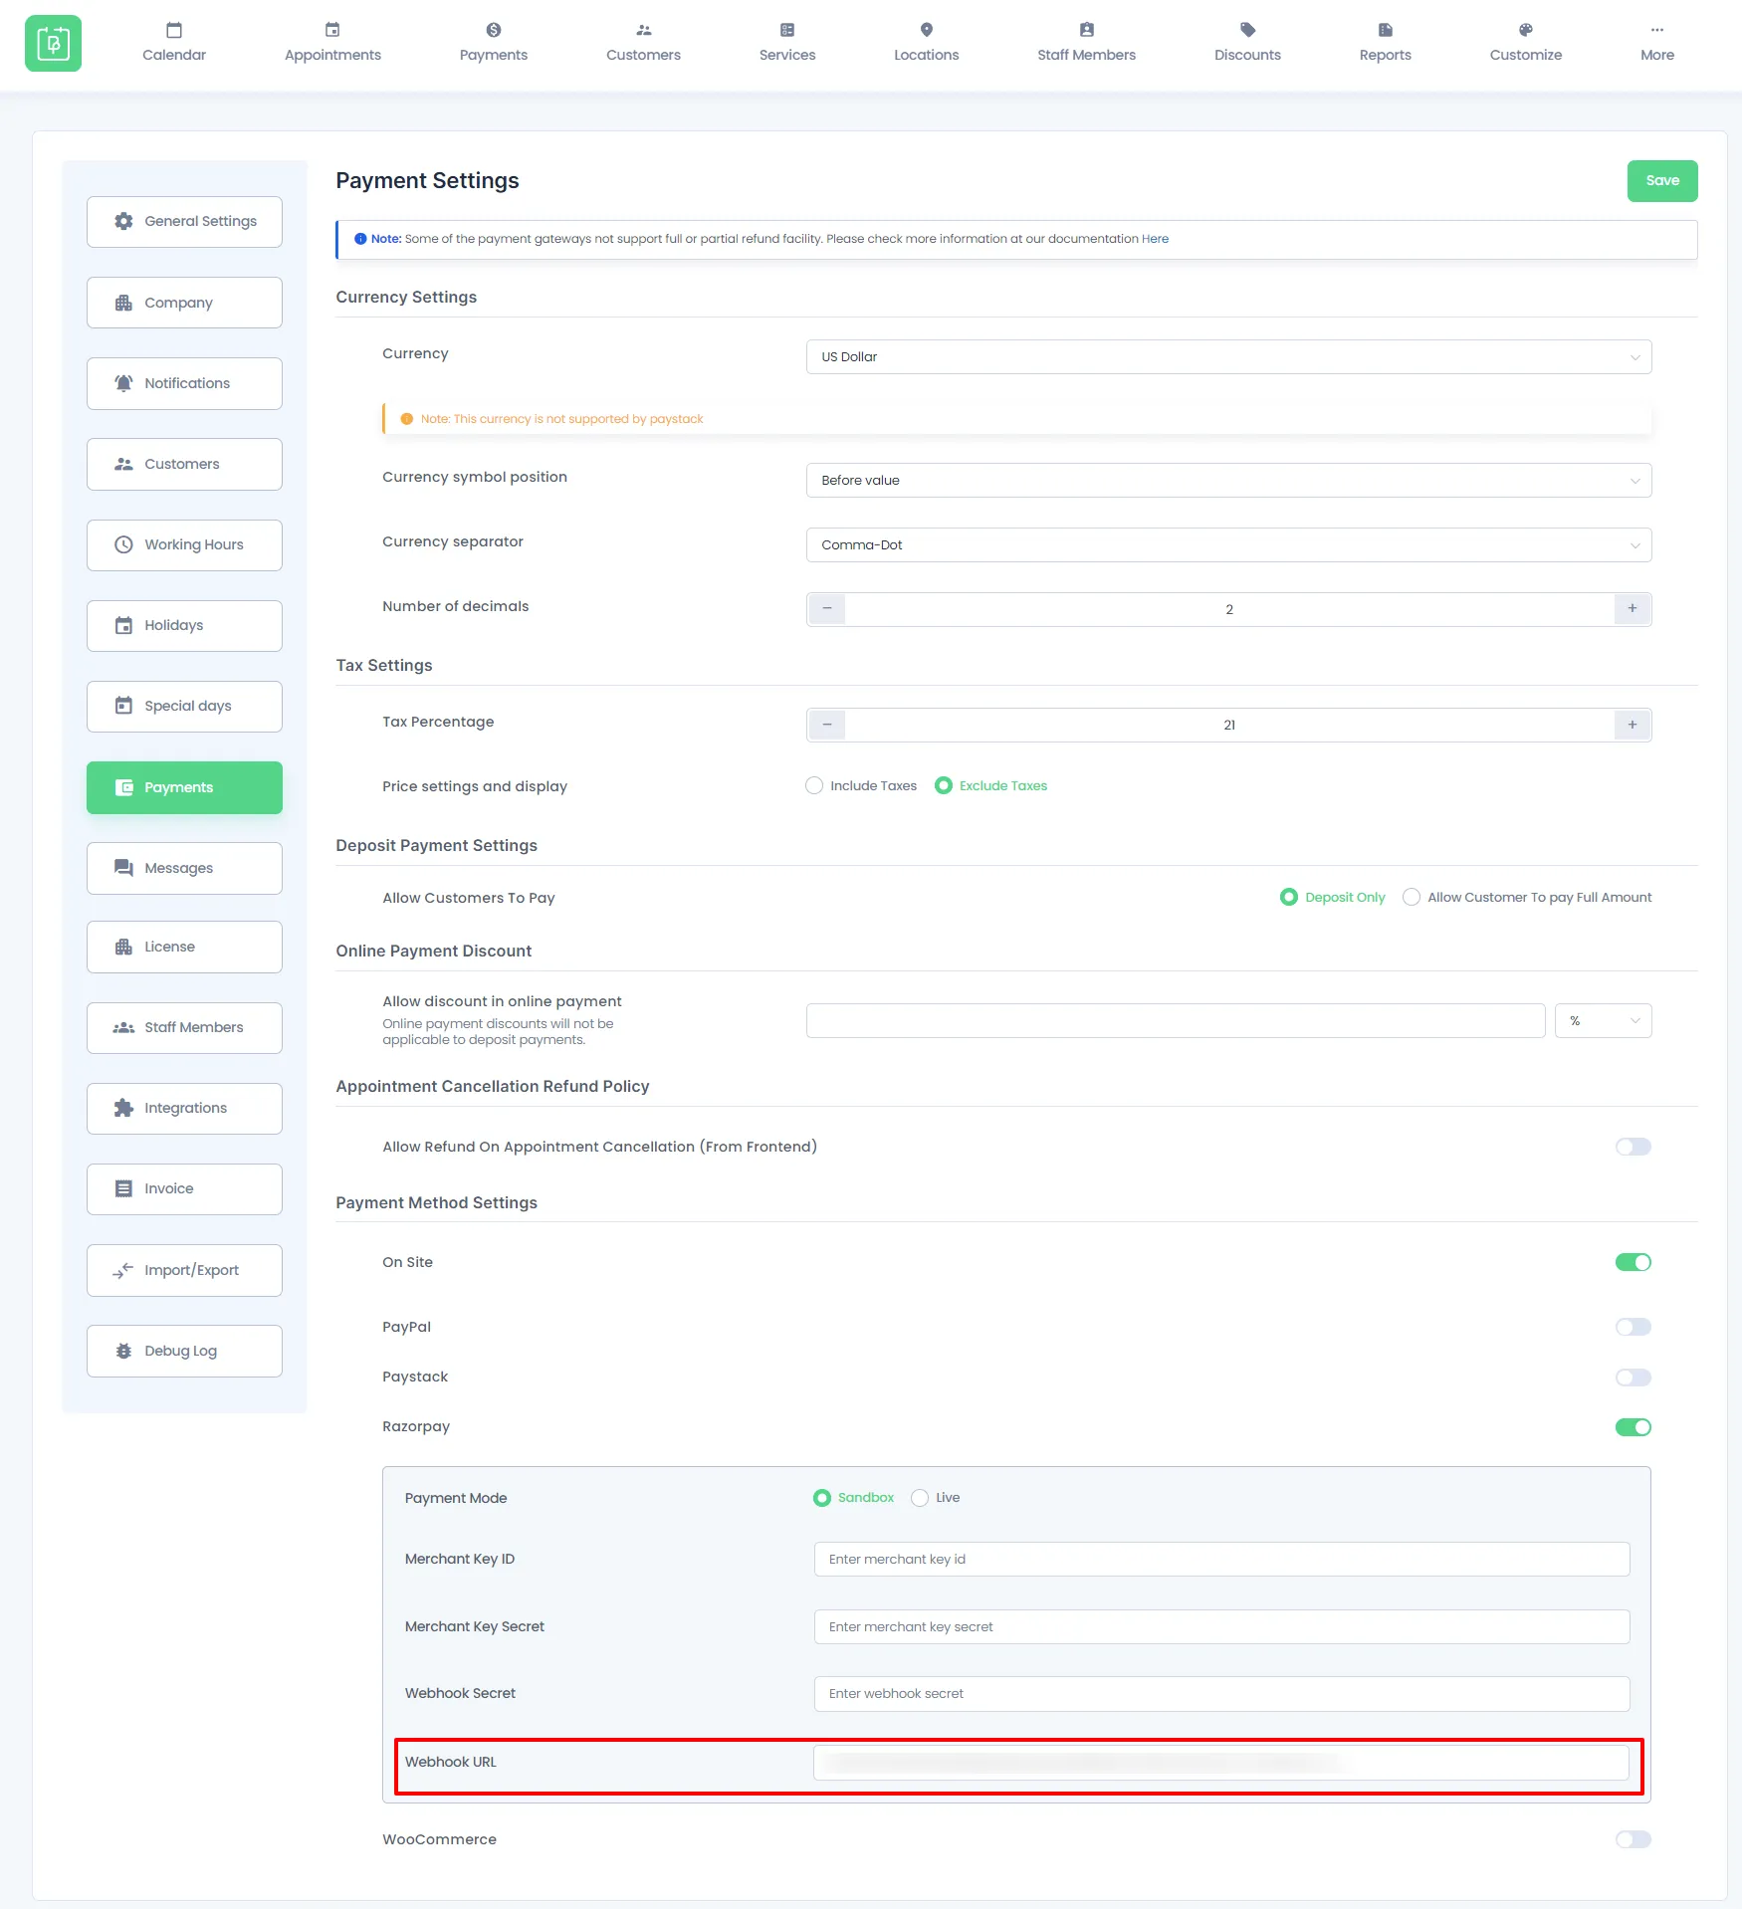Increase the Number of decimals value
The width and height of the screenshot is (1742, 1909).
1633,609
